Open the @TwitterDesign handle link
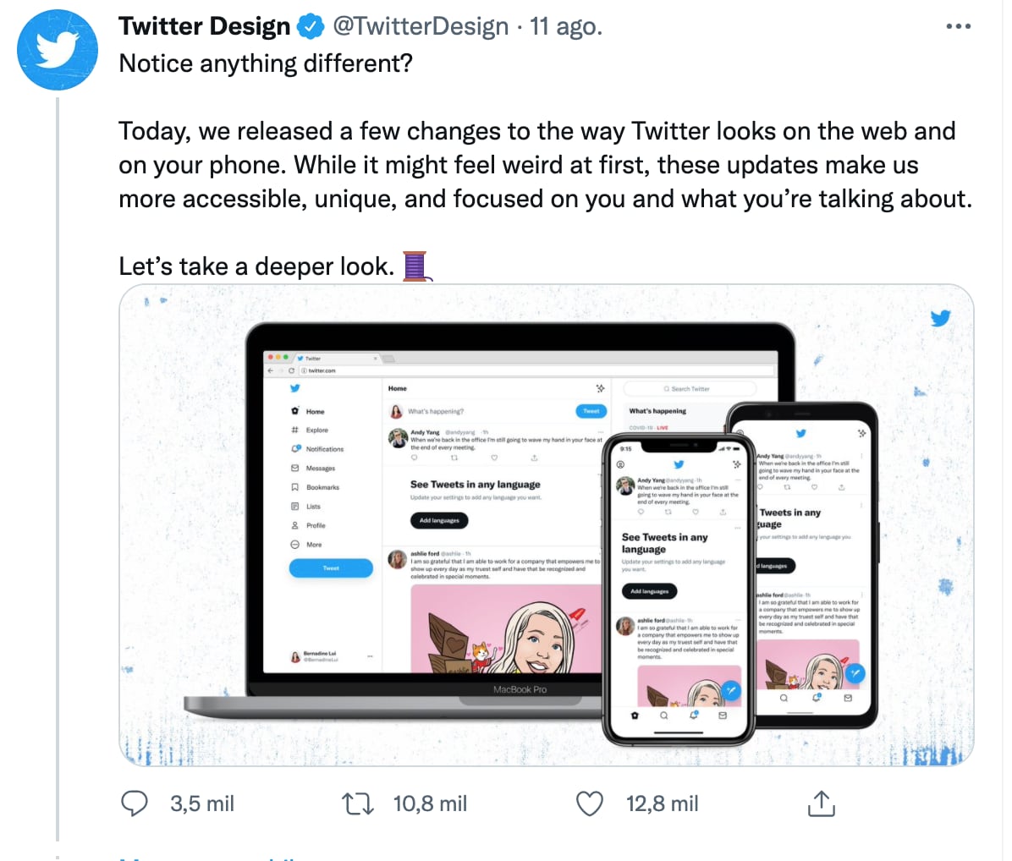Screen dimensions: 1012x861 pos(421,25)
